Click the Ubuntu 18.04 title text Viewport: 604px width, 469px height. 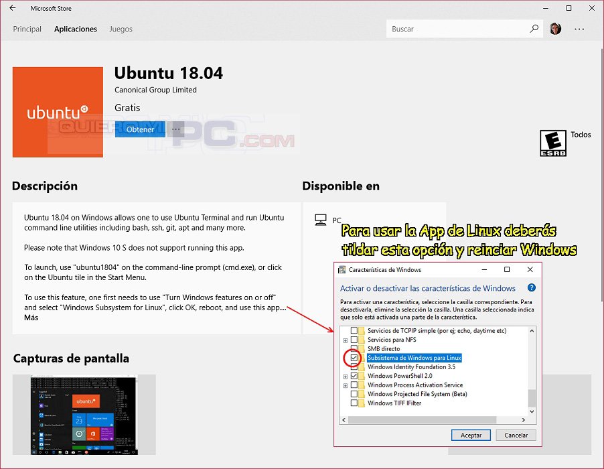(x=169, y=73)
